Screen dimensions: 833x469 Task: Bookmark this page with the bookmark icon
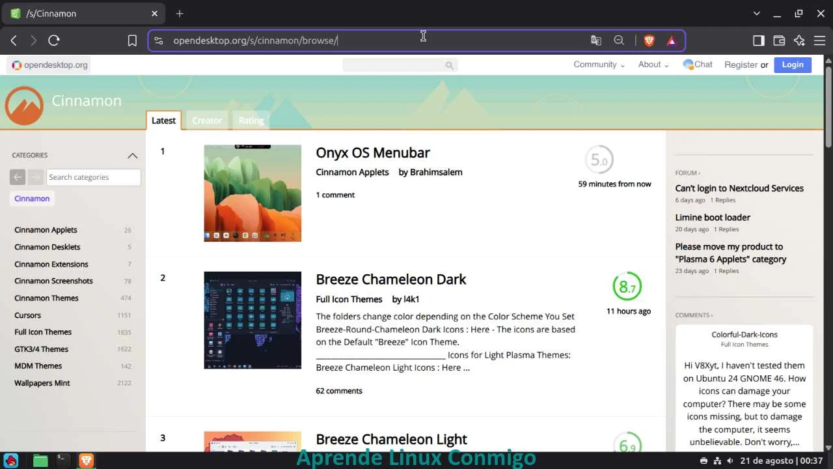pyautogui.click(x=132, y=40)
